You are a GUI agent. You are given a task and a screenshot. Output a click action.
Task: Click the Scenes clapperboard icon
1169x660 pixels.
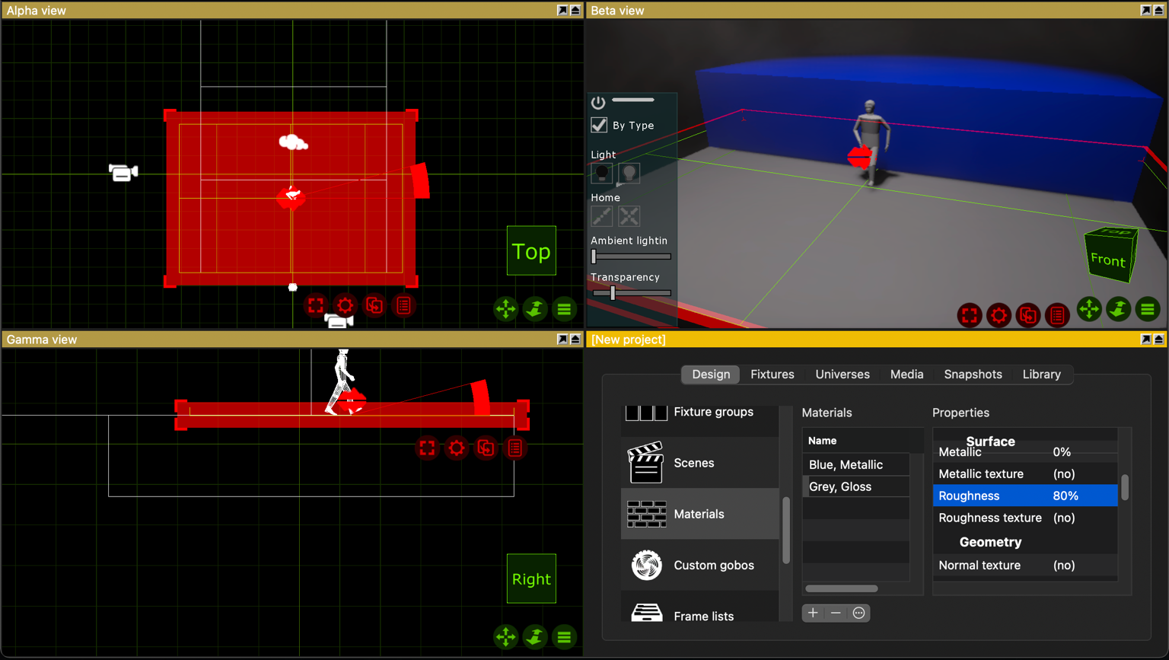pyautogui.click(x=645, y=463)
